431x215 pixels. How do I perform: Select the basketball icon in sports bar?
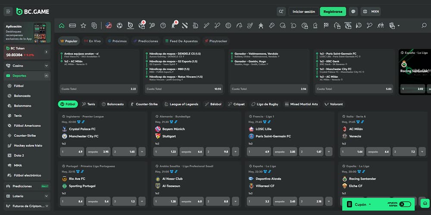(x=163, y=25)
